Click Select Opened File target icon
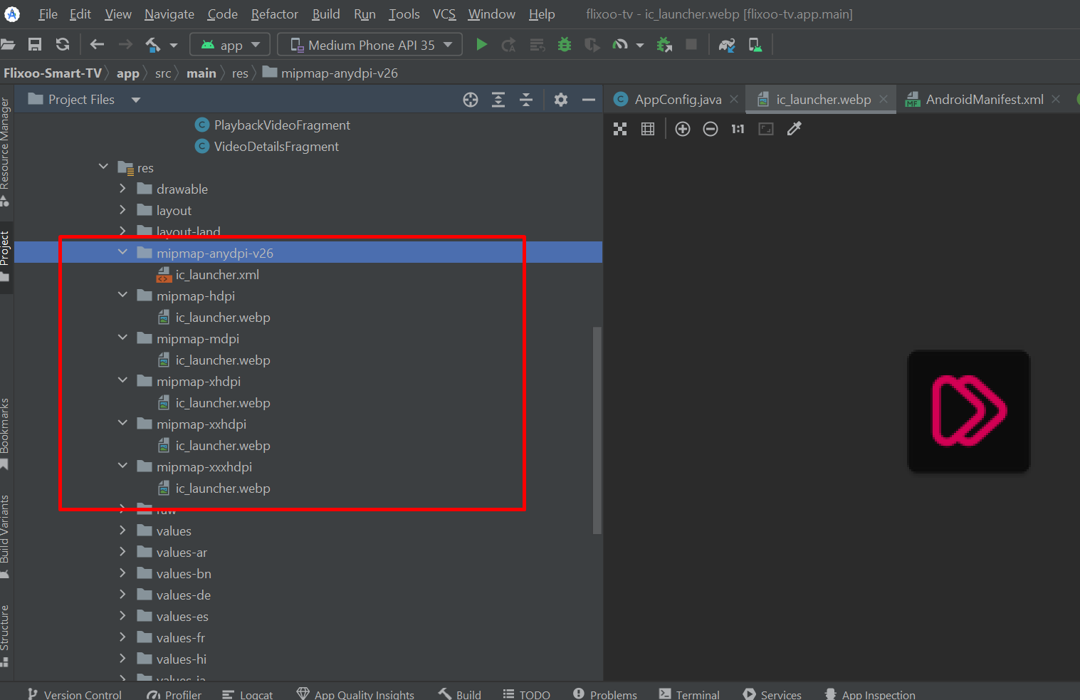1080x700 pixels. point(470,100)
